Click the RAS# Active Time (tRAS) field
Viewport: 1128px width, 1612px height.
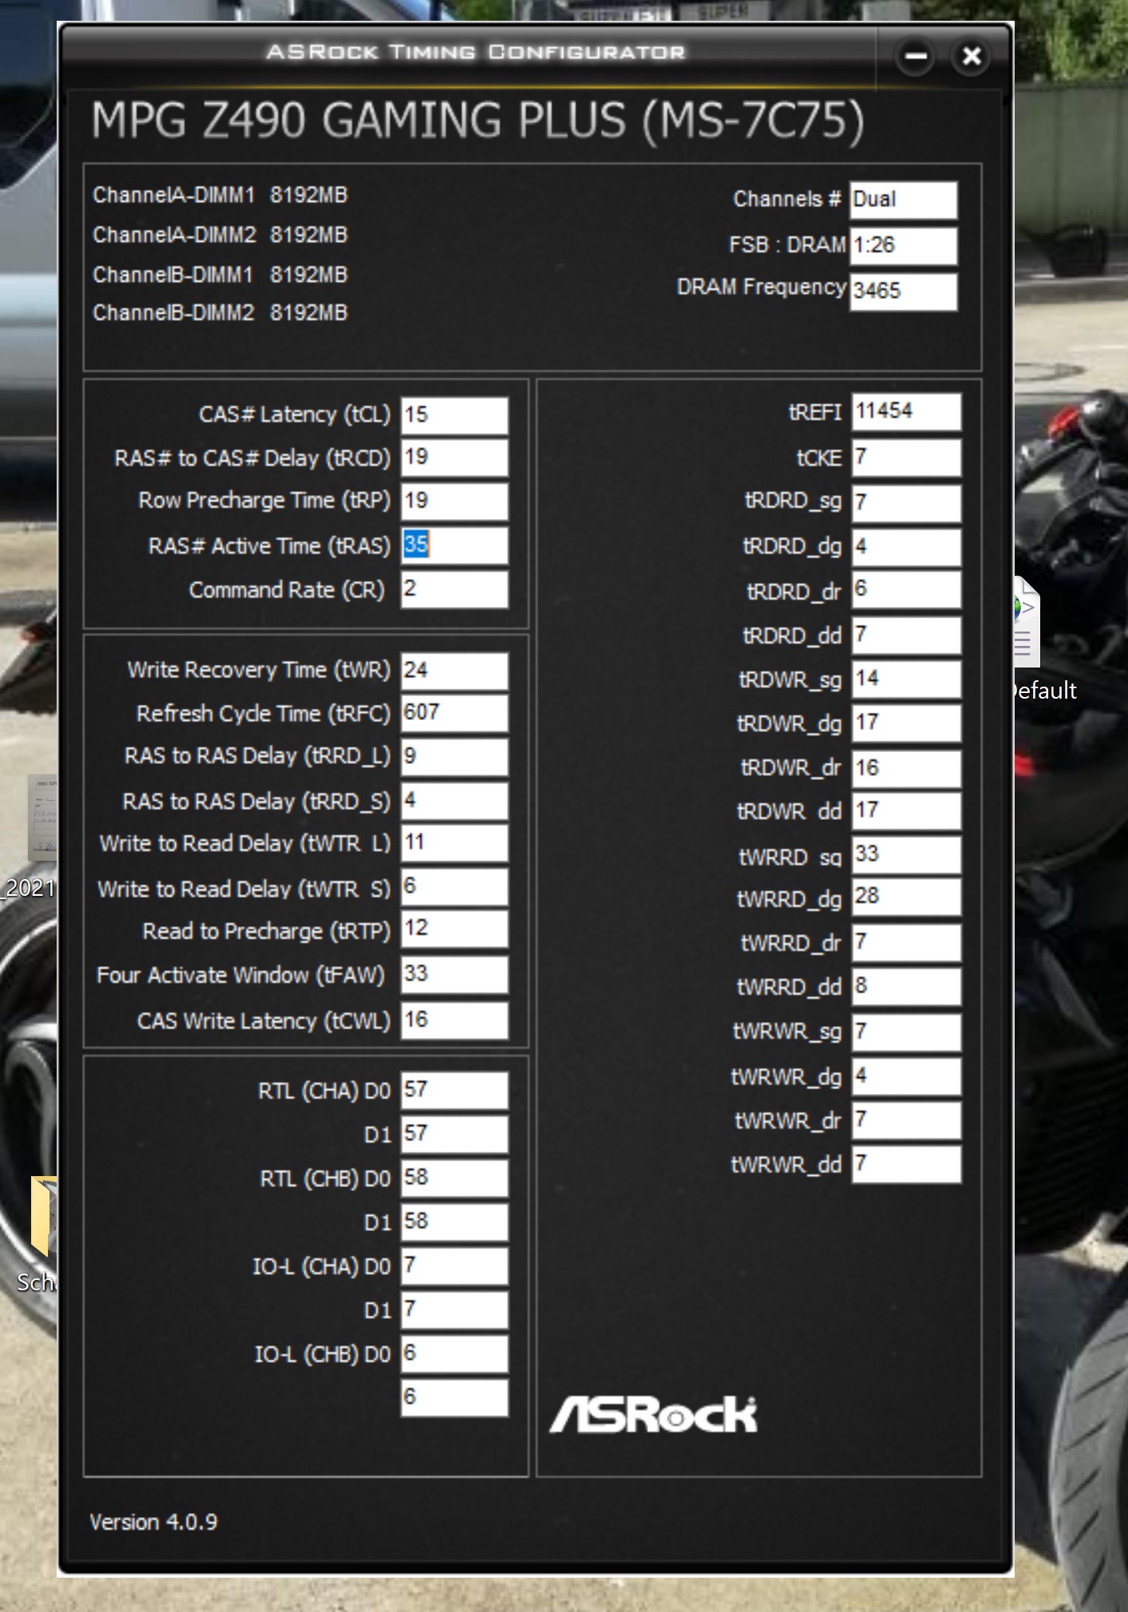click(454, 545)
